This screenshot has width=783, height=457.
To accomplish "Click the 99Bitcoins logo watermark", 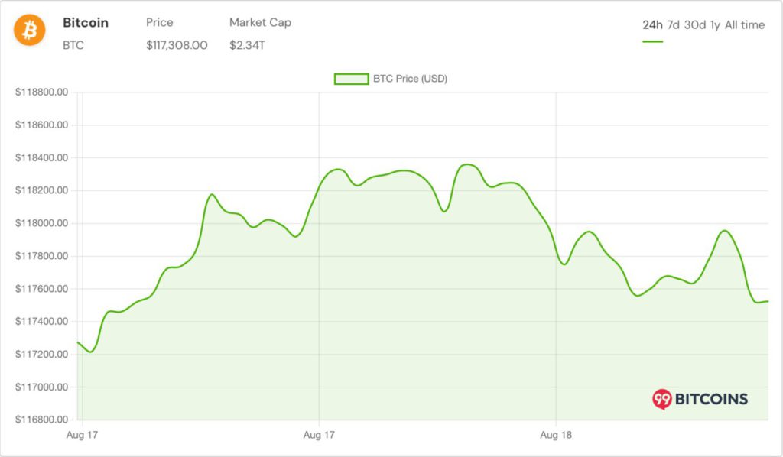I will [x=700, y=398].
